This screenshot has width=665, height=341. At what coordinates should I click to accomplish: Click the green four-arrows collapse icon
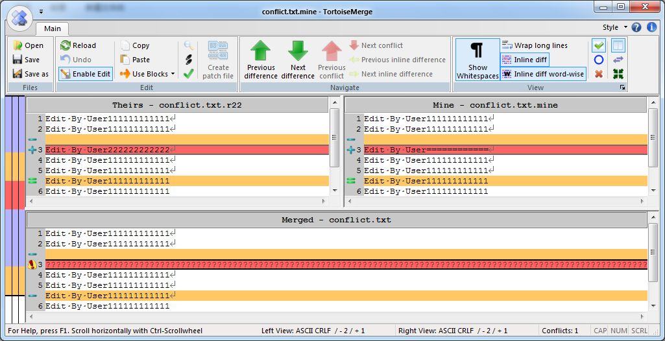coord(618,74)
